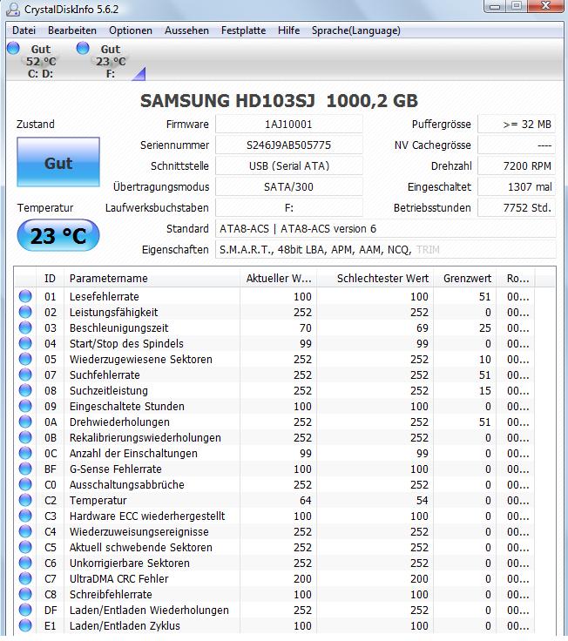Click the Schlechtester Wert column header

(x=375, y=279)
